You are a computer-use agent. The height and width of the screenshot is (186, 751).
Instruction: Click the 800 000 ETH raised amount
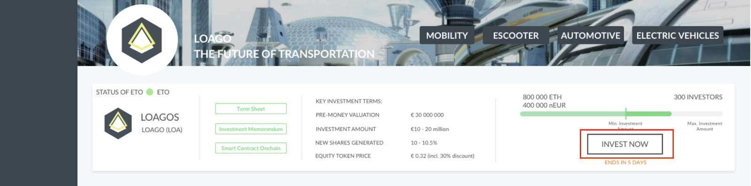click(x=542, y=97)
